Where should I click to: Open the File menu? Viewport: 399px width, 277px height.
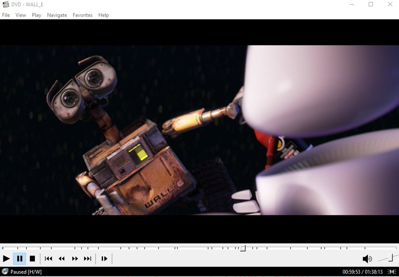pyautogui.click(x=6, y=15)
